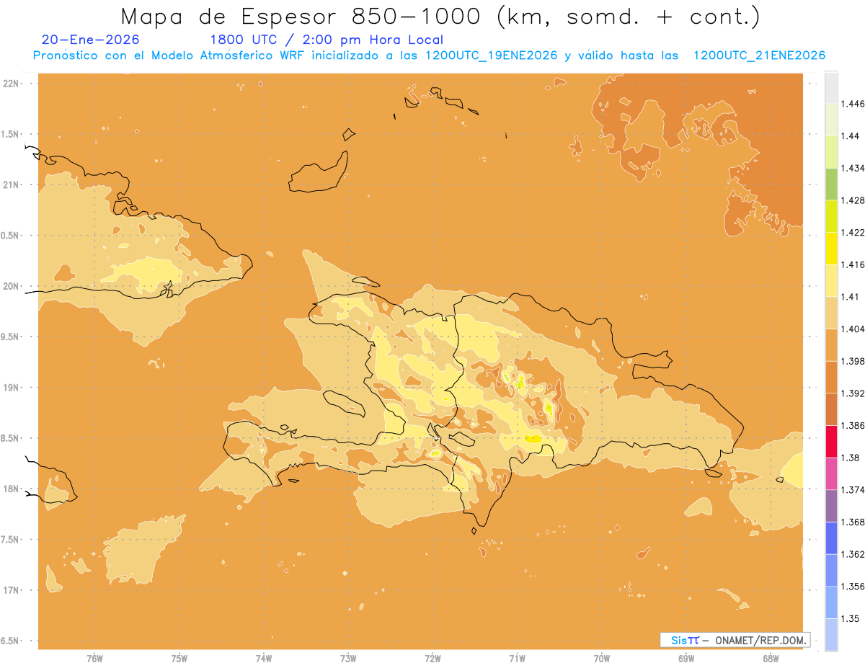Select the tan swatch above 1.404
Viewport: 865px width, 668px height.
(831, 313)
